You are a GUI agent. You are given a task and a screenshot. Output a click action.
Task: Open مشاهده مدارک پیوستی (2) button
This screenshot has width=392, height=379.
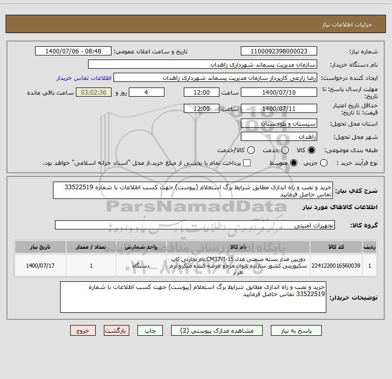[216, 331]
